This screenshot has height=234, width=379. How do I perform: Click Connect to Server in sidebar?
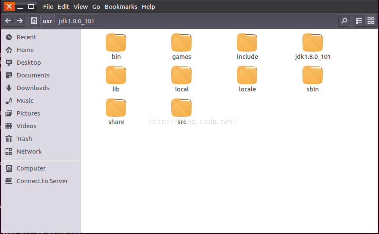[x=41, y=181]
